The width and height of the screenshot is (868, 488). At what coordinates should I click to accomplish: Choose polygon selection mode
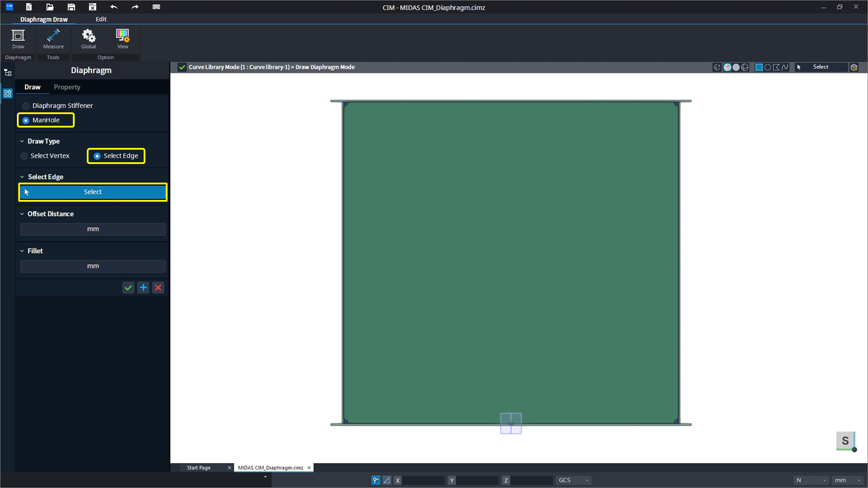point(776,67)
